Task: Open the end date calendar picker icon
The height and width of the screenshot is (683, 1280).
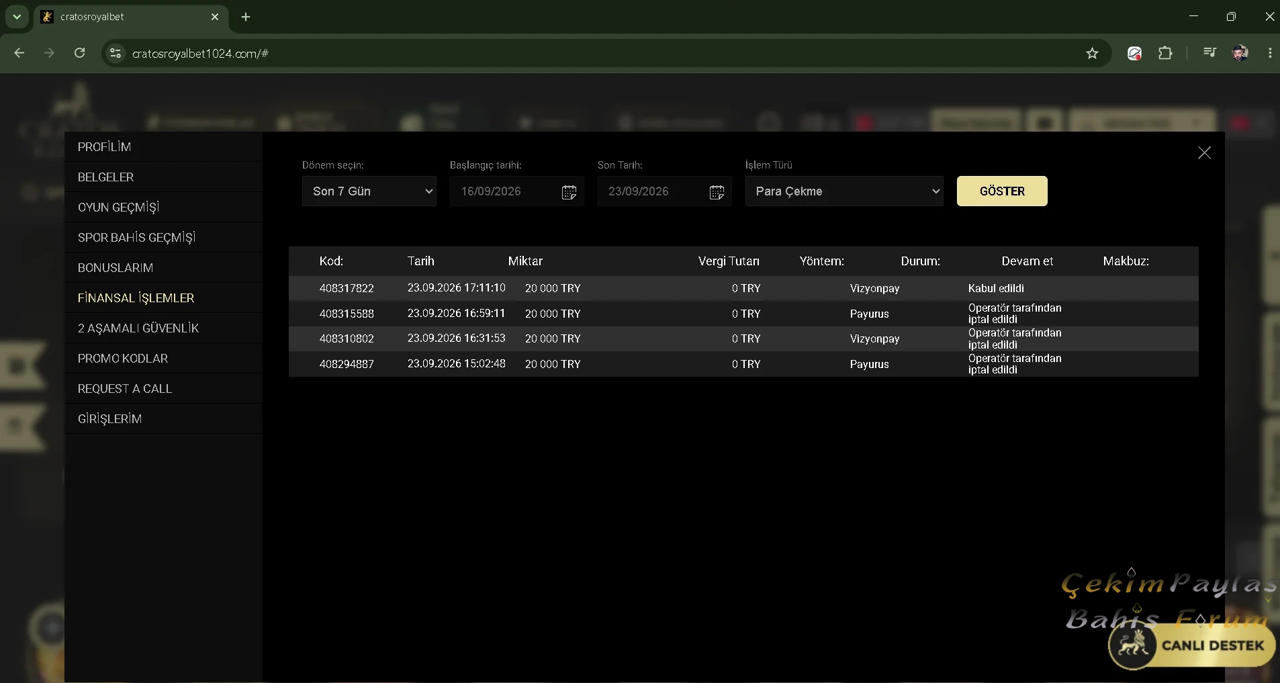Action: (717, 192)
